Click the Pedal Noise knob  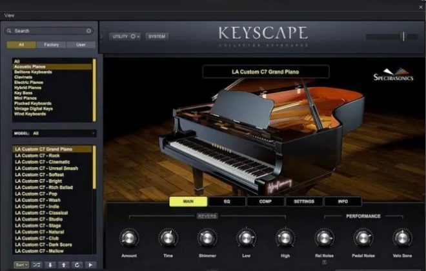(363, 238)
